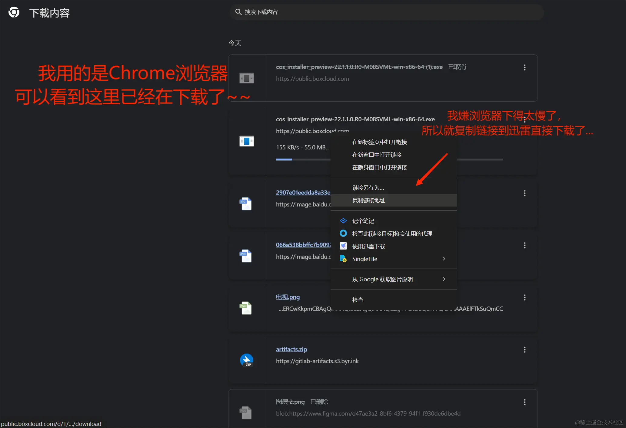This screenshot has width=626, height=428.
Task: Click the PNG file icon for 电视.png
Action: coord(246,308)
